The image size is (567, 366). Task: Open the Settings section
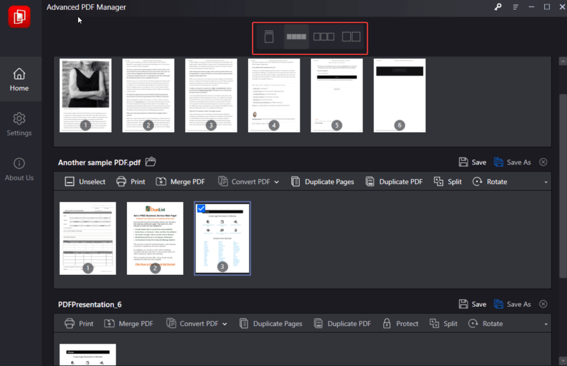pos(19,124)
